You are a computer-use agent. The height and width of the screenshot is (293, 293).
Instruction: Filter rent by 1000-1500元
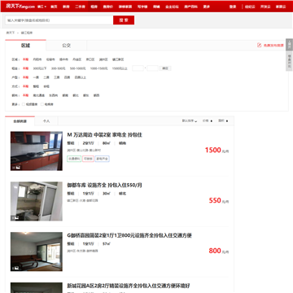(x=99, y=68)
